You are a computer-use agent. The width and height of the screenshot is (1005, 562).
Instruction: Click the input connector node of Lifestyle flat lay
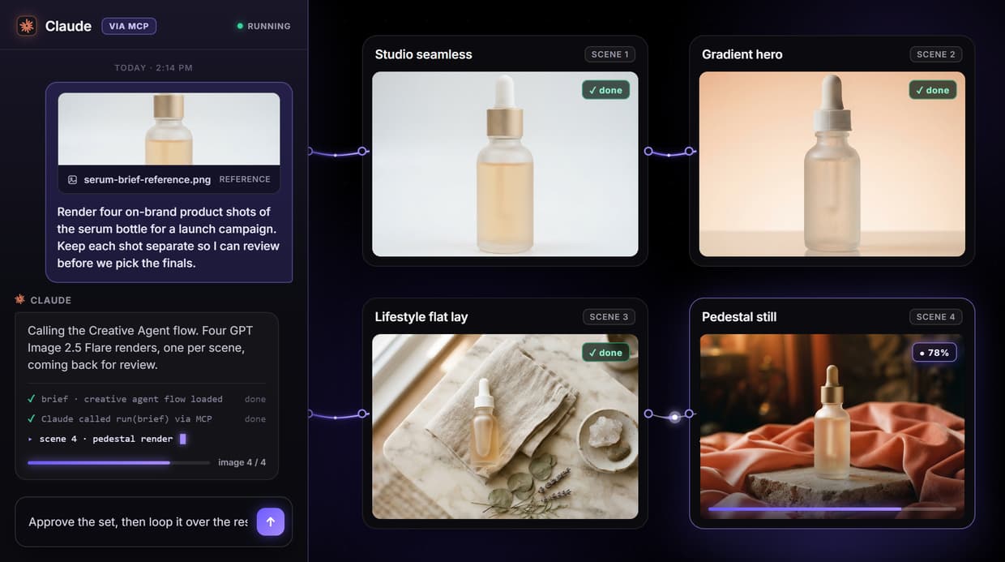coord(362,414)
